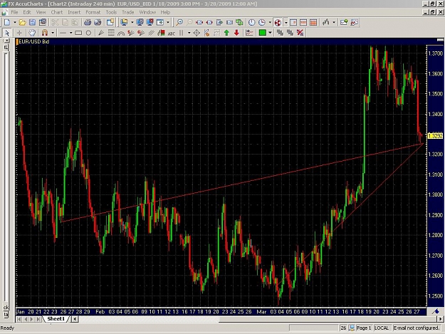Click the 1.3700 price axis label

(436, 53)
